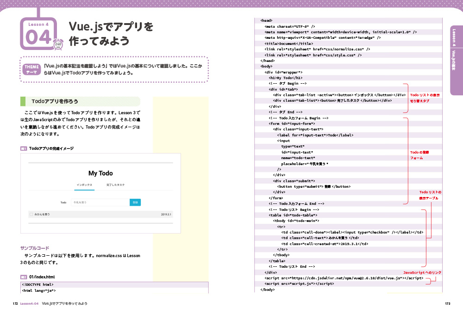Image resolution: width=463 pixels, height=314 pixels.
Task: Click the <div id="wrapper"> code line
Action: click(x=283, y=72)
